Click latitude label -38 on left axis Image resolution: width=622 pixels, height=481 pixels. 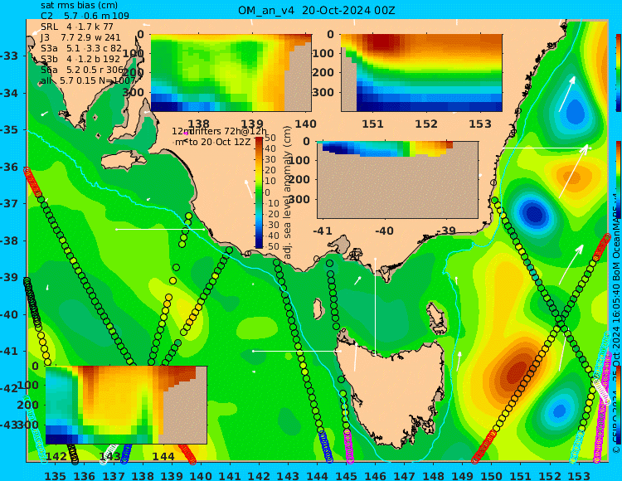(x=9, y=240)
